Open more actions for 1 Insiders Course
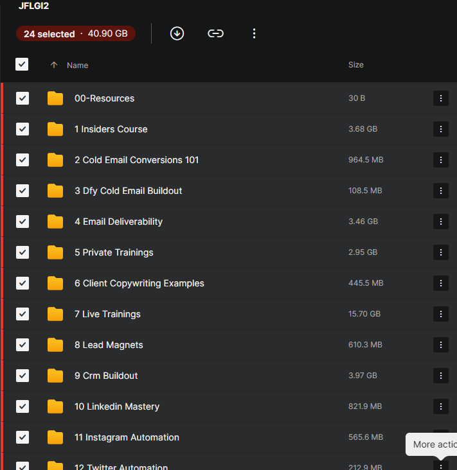Screen dimensions: 457x470 coord(440,129)
